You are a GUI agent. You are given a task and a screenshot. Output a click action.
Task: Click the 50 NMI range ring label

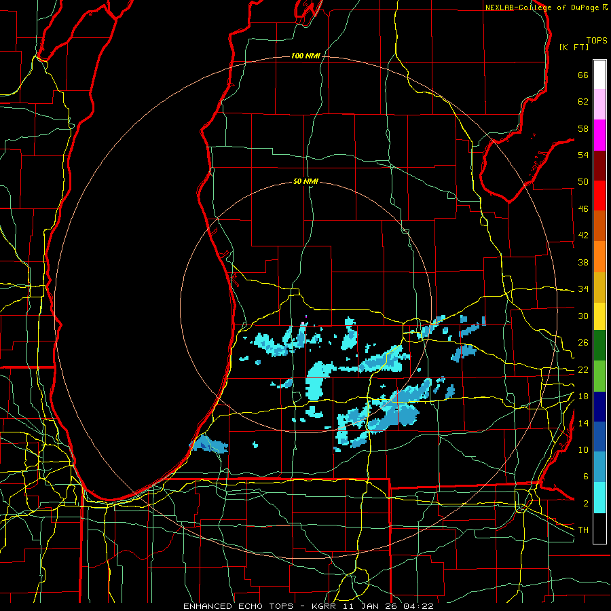(305, 181)
